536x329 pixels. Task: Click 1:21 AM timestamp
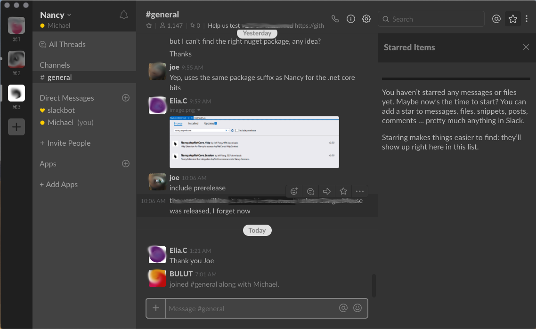tap(200, 251)
